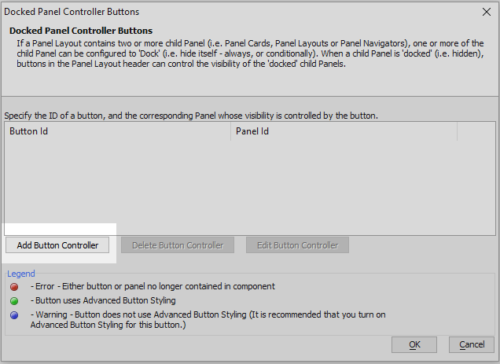This screenshot has height=364, width=500.
Task: Click the Edit Button Controller button
Action: tap(297, 245)
